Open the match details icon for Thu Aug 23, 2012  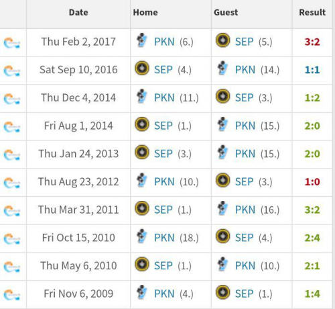[12, 183]
